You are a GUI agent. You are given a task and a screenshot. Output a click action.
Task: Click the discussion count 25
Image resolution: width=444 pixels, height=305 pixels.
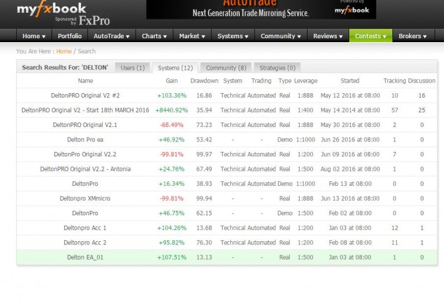pos(422,110)
